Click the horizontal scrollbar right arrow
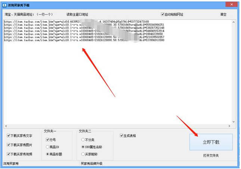The image size is (241, 169). click(229, 126)
